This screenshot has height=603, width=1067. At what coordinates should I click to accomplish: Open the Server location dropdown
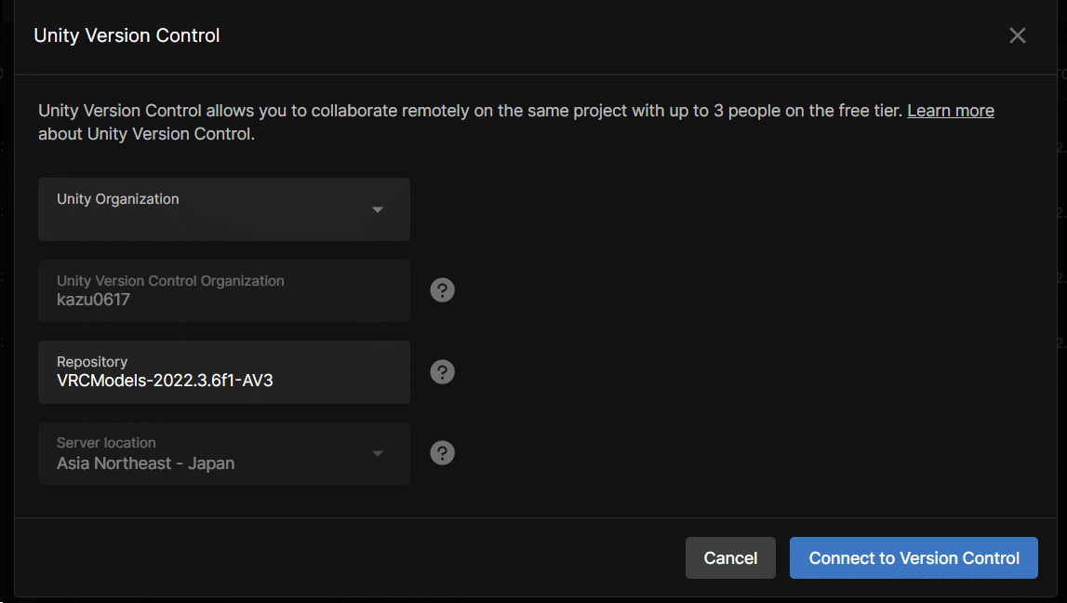pyautogui.click(x=224, y=453)
